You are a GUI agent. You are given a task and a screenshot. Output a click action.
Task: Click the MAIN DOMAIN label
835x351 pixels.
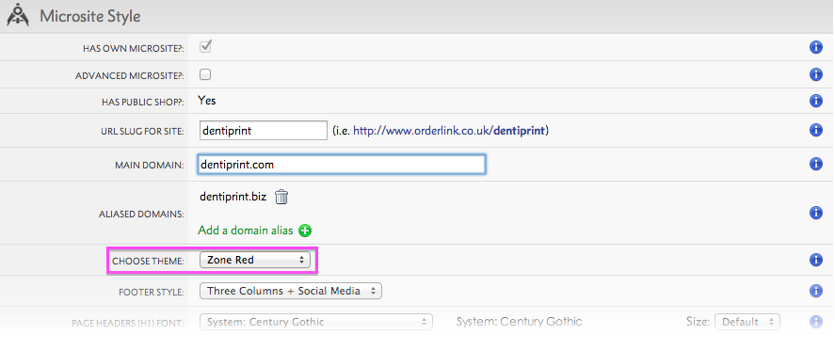click(149, 166)
